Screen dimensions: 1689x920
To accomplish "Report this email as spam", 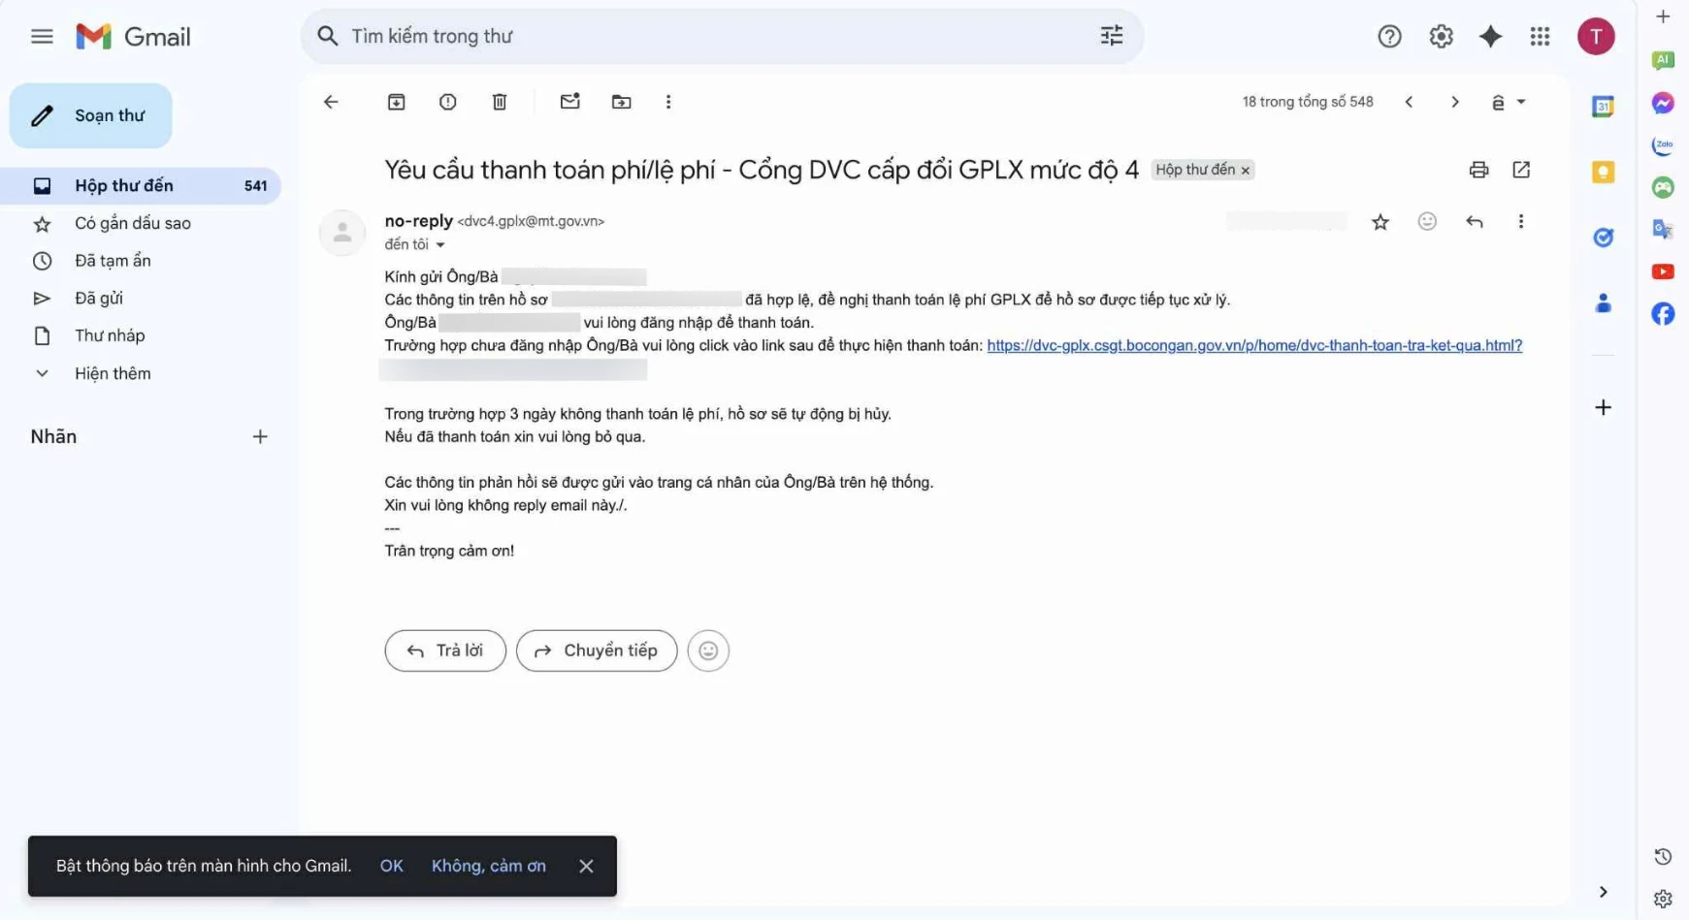I will pos(447,102).
